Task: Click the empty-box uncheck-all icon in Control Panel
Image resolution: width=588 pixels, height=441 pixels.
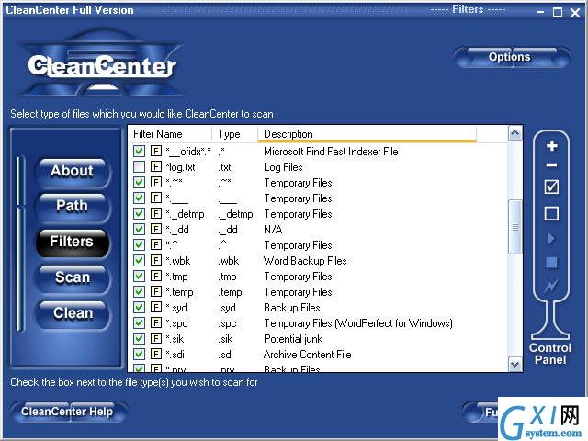Action: (x=551, y=214)
